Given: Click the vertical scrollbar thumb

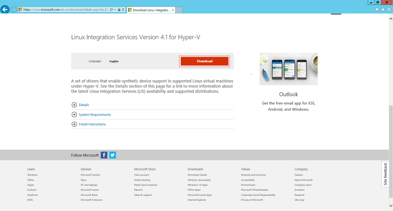Looking at the screenshot, I should pyautogui.click(x=391, y=151).
